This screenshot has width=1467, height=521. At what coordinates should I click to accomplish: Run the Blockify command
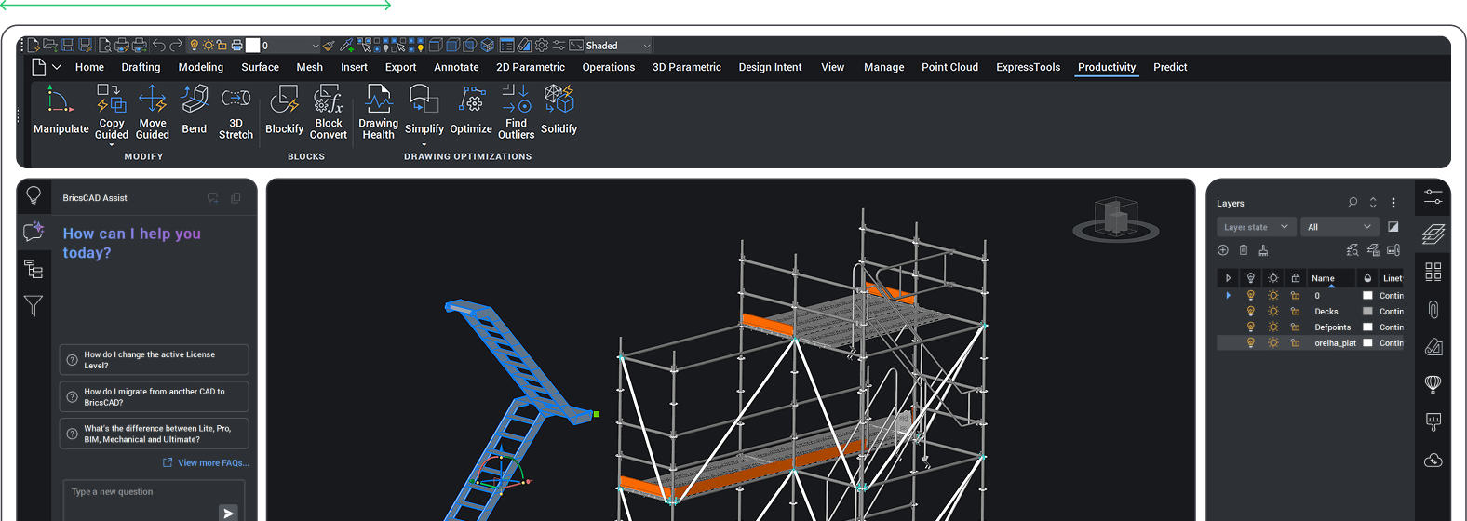(x=284, y=111)
